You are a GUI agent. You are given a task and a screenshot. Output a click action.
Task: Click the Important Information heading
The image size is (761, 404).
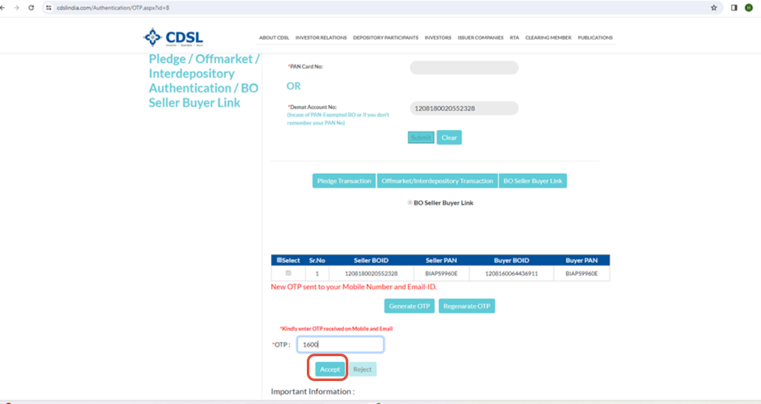coord(313,391)
